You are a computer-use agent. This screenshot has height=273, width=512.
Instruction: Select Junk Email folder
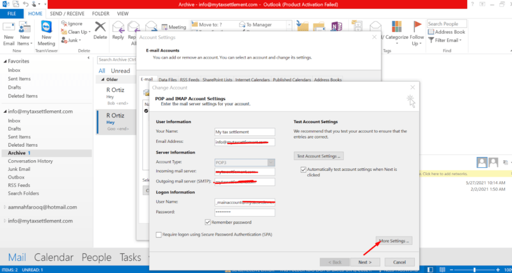pos(19,169)
